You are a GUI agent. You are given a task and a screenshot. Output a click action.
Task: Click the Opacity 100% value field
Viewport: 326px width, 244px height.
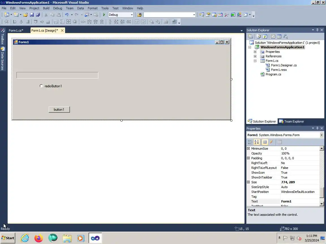(300, 154)
